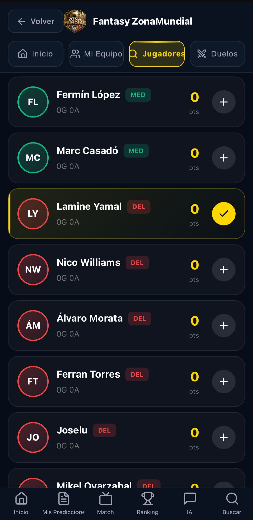Add Joselu using plus button
This screenshot has width=253, height=520.
click(224, 437)
